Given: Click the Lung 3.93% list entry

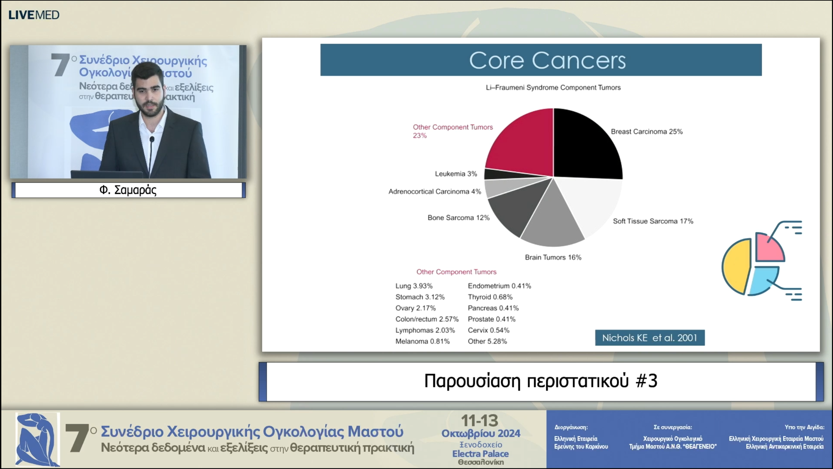Looking at the screenshot, I should [414, 286].
